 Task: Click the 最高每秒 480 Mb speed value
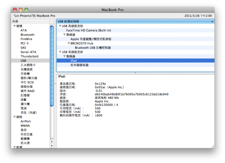tap(107, 98)
